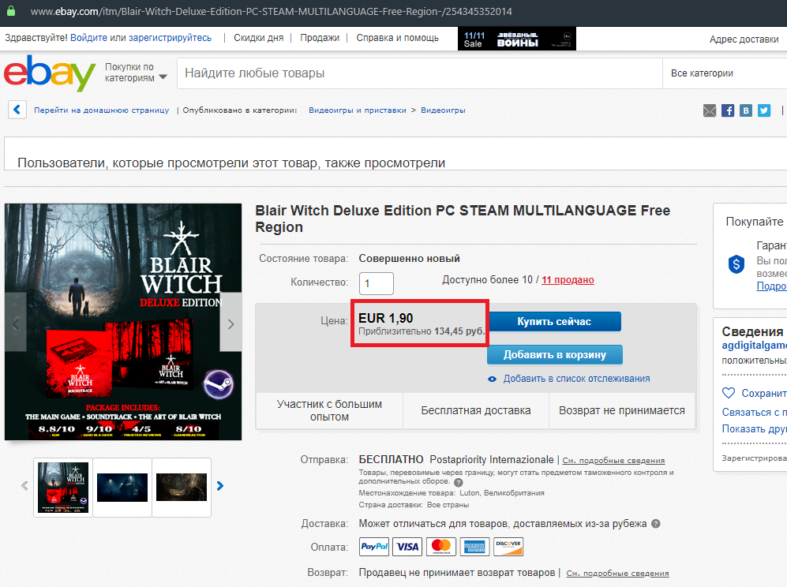Expand 'Покупки по категориям' dropdown
This screenshot has height=587, width=787.
click(x=136, y=73)
